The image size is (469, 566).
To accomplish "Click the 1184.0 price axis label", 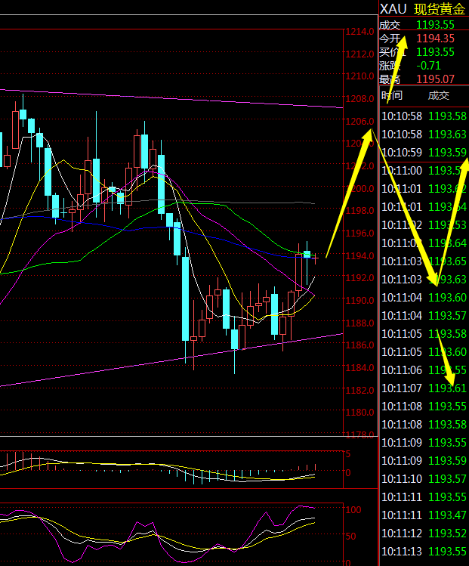I will 359,367.
